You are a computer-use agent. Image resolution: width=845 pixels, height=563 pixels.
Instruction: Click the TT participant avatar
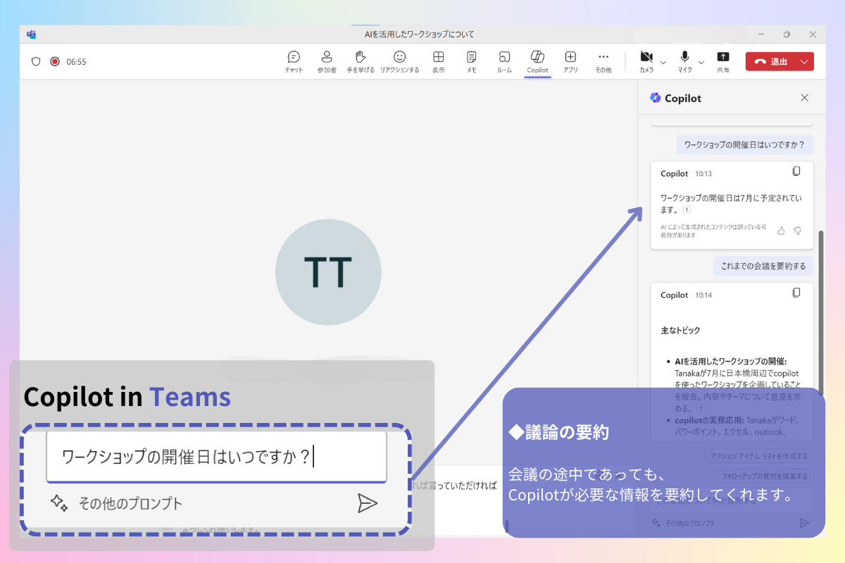click(x=328, y=272)
